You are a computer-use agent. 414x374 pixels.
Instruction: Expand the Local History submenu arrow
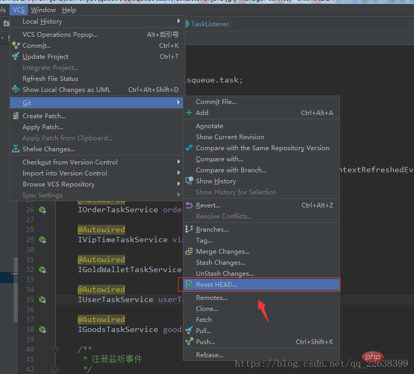click(x=179, y=21)
